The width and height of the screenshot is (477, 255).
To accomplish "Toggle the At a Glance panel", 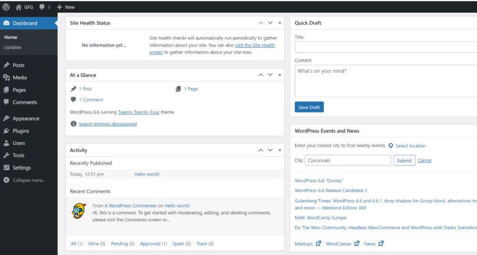I will pos(279,75).
